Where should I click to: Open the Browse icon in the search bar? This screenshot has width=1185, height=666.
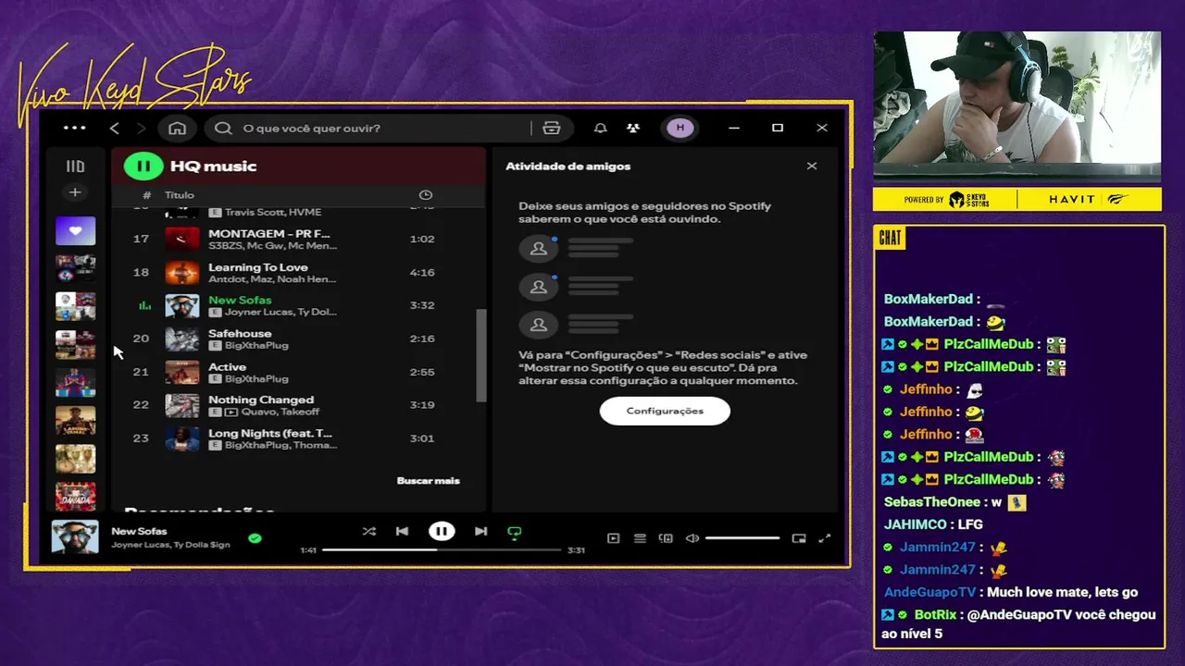click(552, 128)
